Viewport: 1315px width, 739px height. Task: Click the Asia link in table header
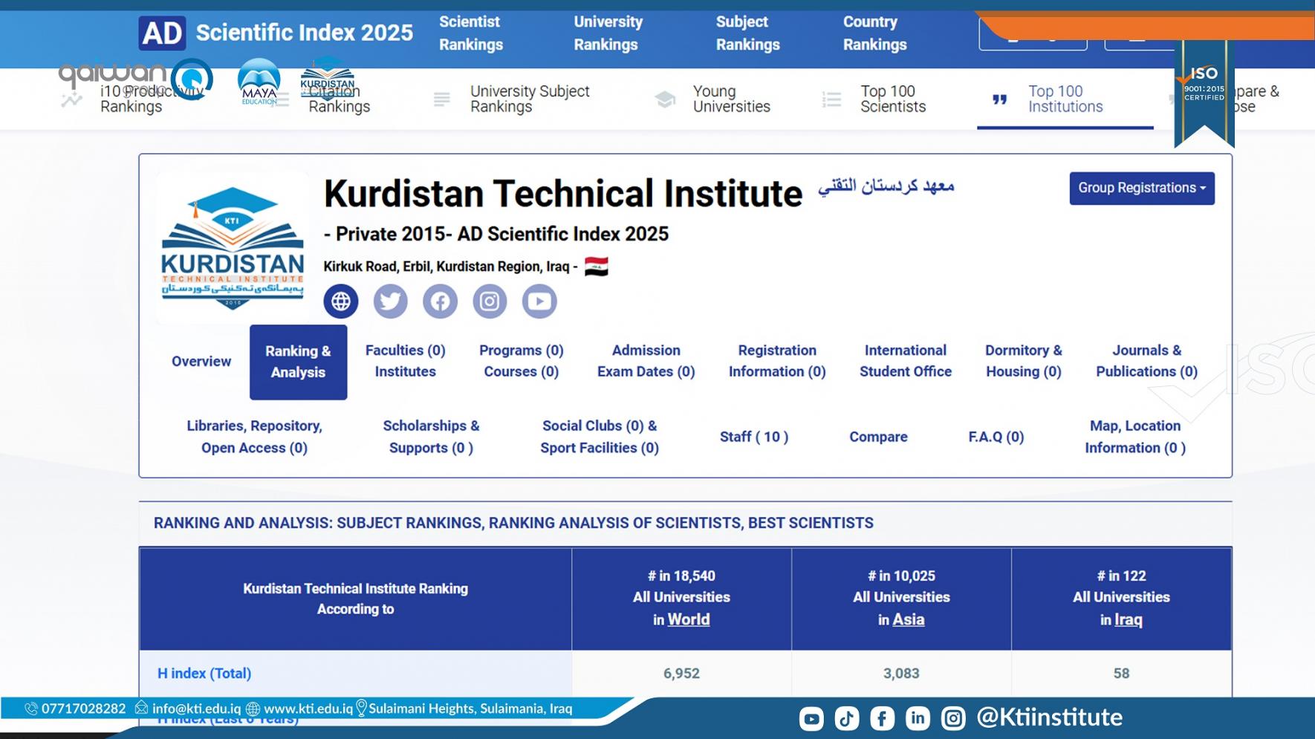pyautogui.click(x=909, y=619)
